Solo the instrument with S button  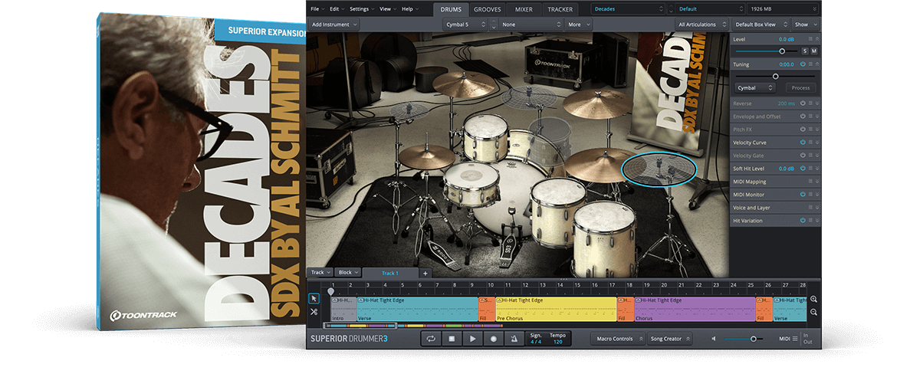click(805, 51)
